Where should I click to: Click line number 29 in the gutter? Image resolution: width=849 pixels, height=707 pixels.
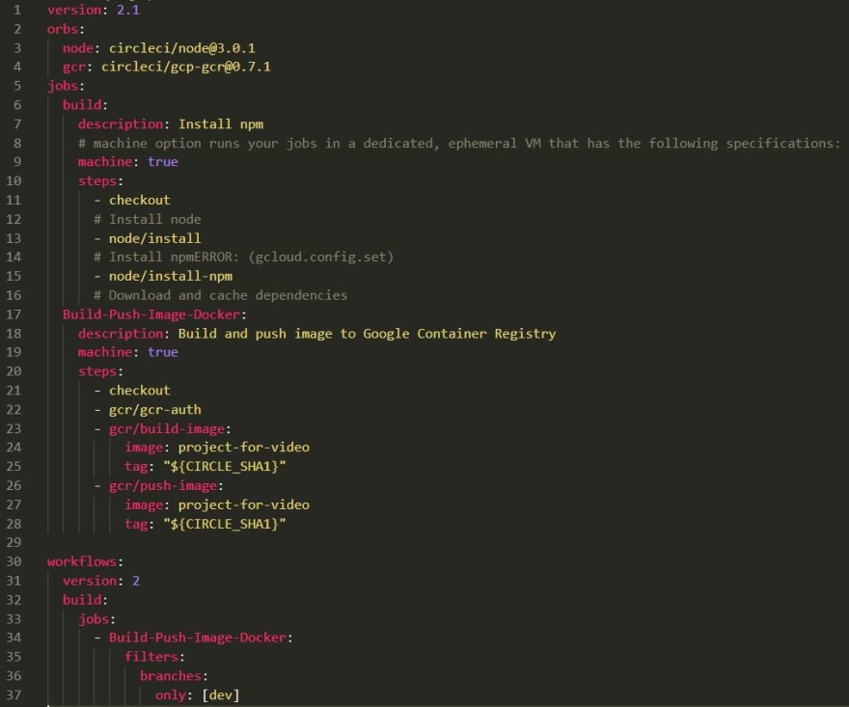point(14,542)
